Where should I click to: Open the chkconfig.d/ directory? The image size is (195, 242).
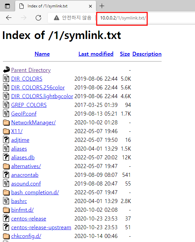pos(26,236)
